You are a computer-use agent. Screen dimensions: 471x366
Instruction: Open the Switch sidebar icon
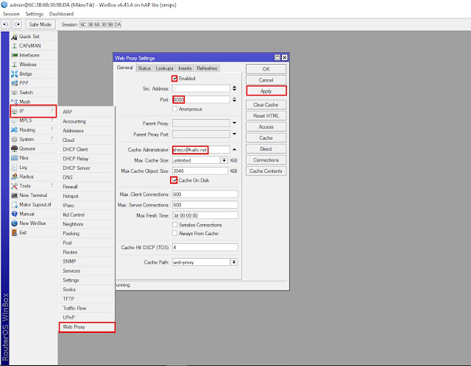coord(14,93)
